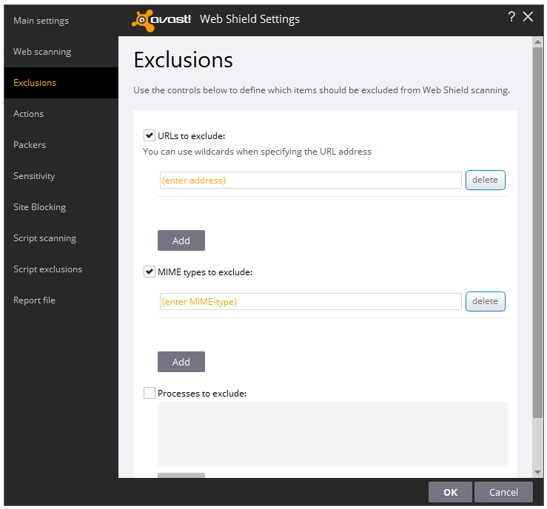The image size is (547, 509).
Task: Click the enter MIME-type input field
Action: pyautogui.click(x=310, y=301)
